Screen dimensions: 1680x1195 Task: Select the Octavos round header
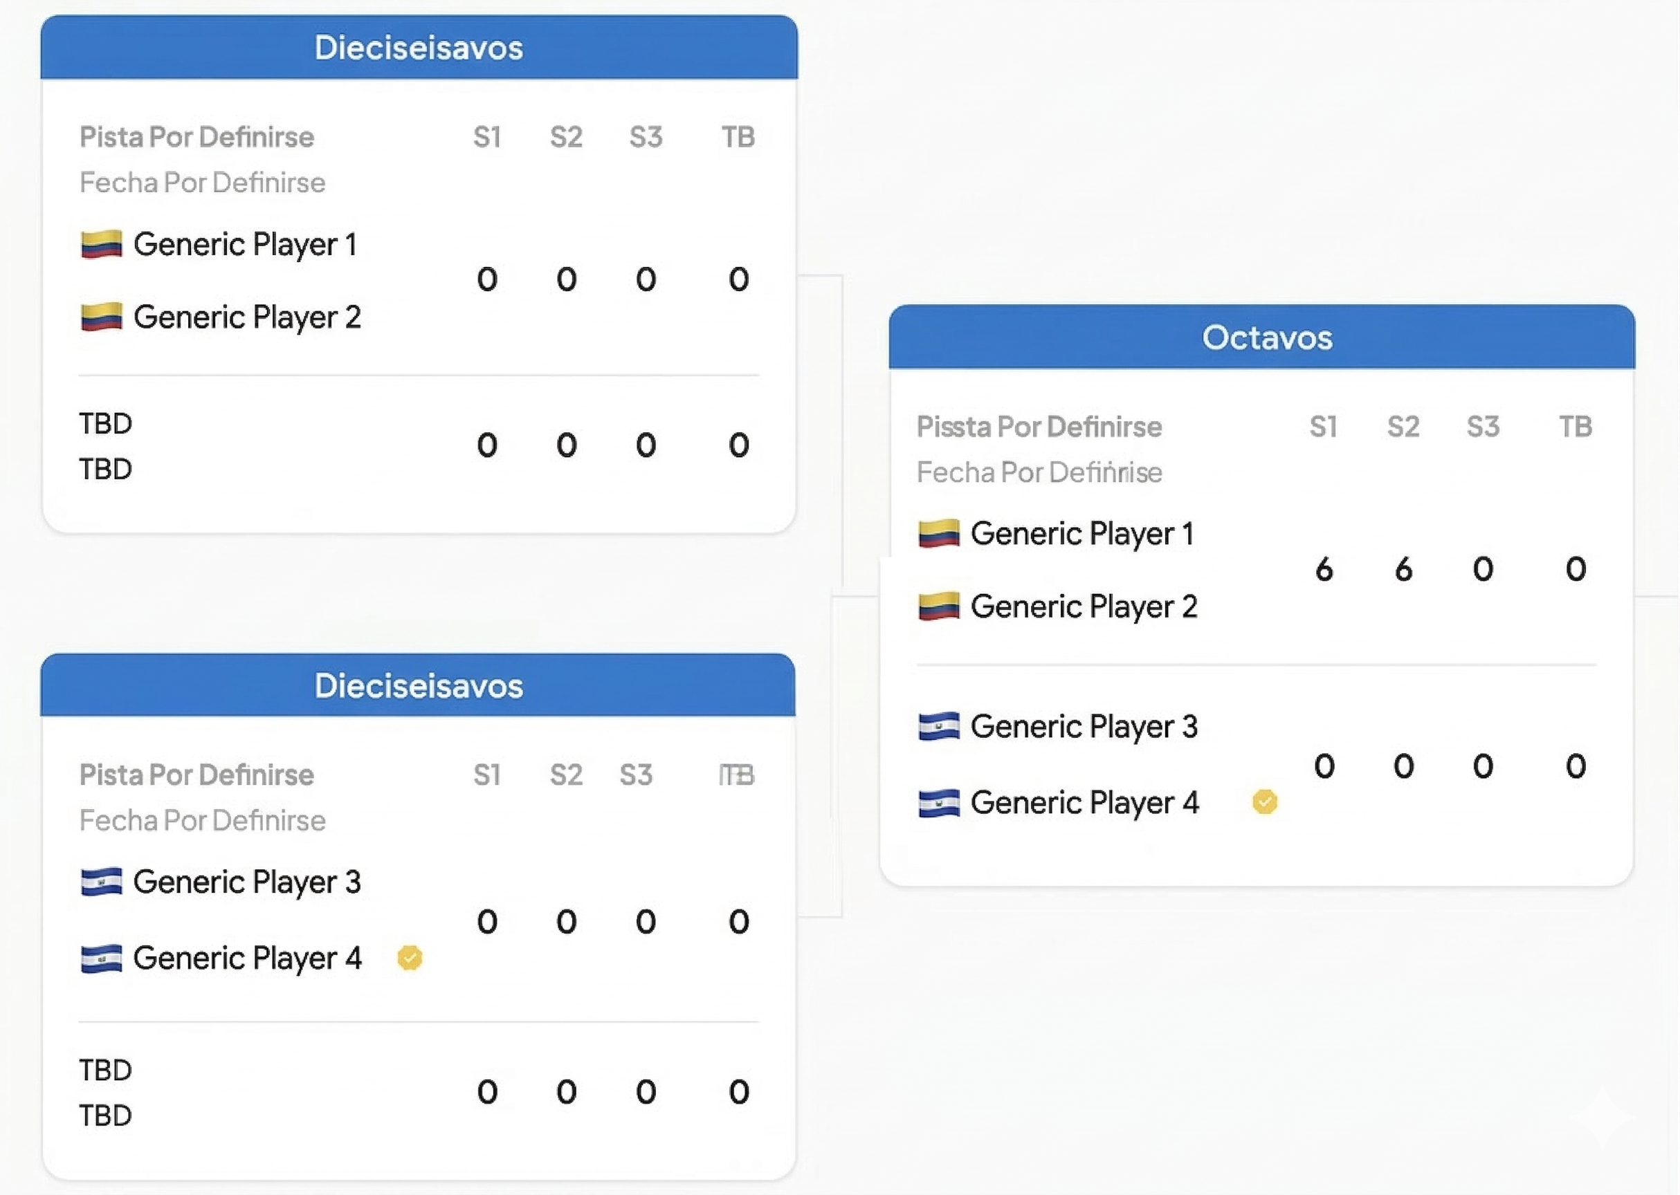click(x=1266, y=337)
